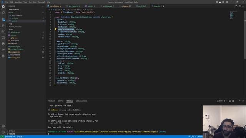Maximize the terminal panel with the caret
Image resolution: width=246 pixels, height=138 pixels.
coord(239,101)
